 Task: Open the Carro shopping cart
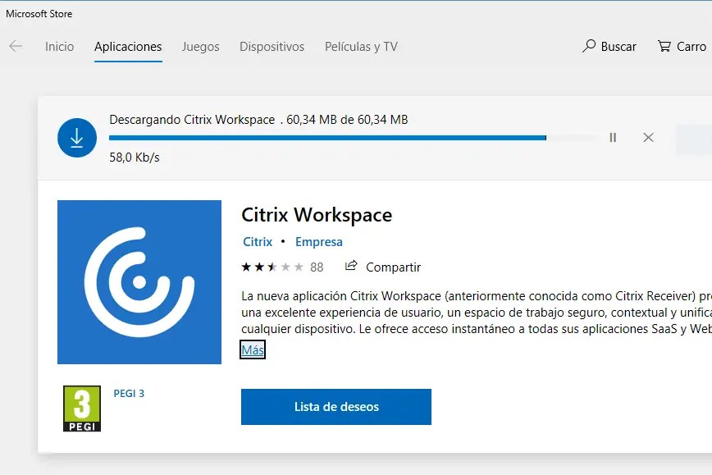[682, 46]
